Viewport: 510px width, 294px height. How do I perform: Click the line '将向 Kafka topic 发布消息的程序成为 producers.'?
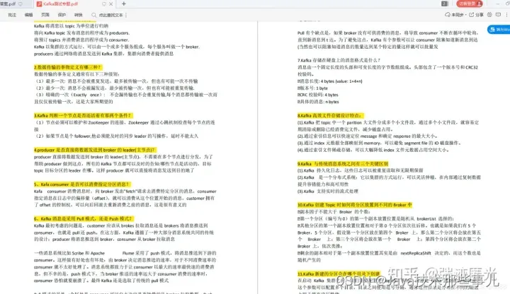pos(82,33)
